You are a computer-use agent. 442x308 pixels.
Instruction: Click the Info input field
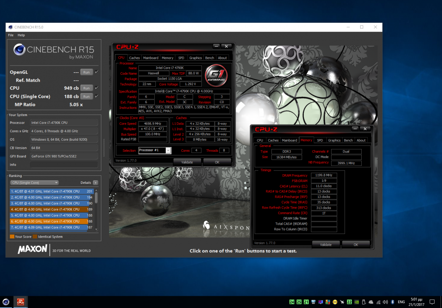pos(64,165)
